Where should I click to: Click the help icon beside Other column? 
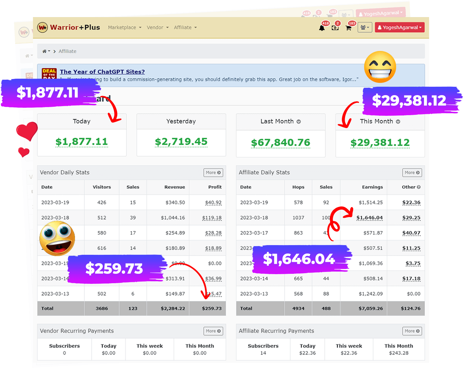(x=419, y=187)
